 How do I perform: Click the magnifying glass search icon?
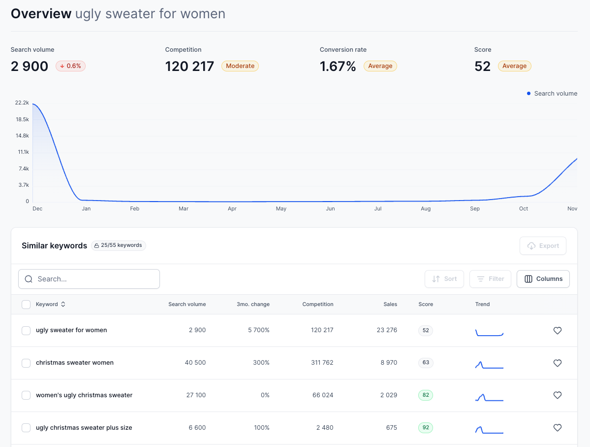(29, 279)
